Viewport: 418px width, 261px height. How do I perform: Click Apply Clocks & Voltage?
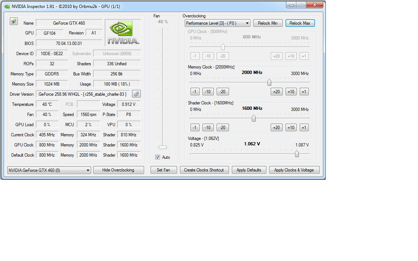(294, 170)
